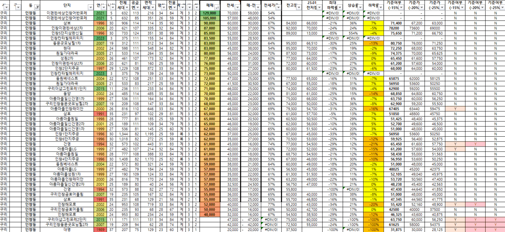Select the 하락률 cell -13% in 동문굿모닝힐1차 row

(x=374, y=43)
